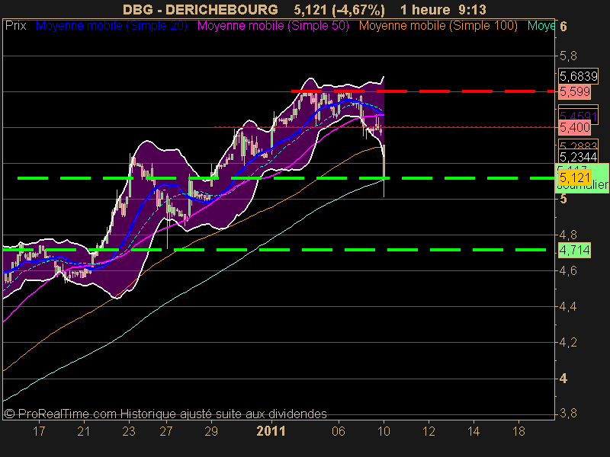Click the 23 date axis label

click(x=129, y=431)
